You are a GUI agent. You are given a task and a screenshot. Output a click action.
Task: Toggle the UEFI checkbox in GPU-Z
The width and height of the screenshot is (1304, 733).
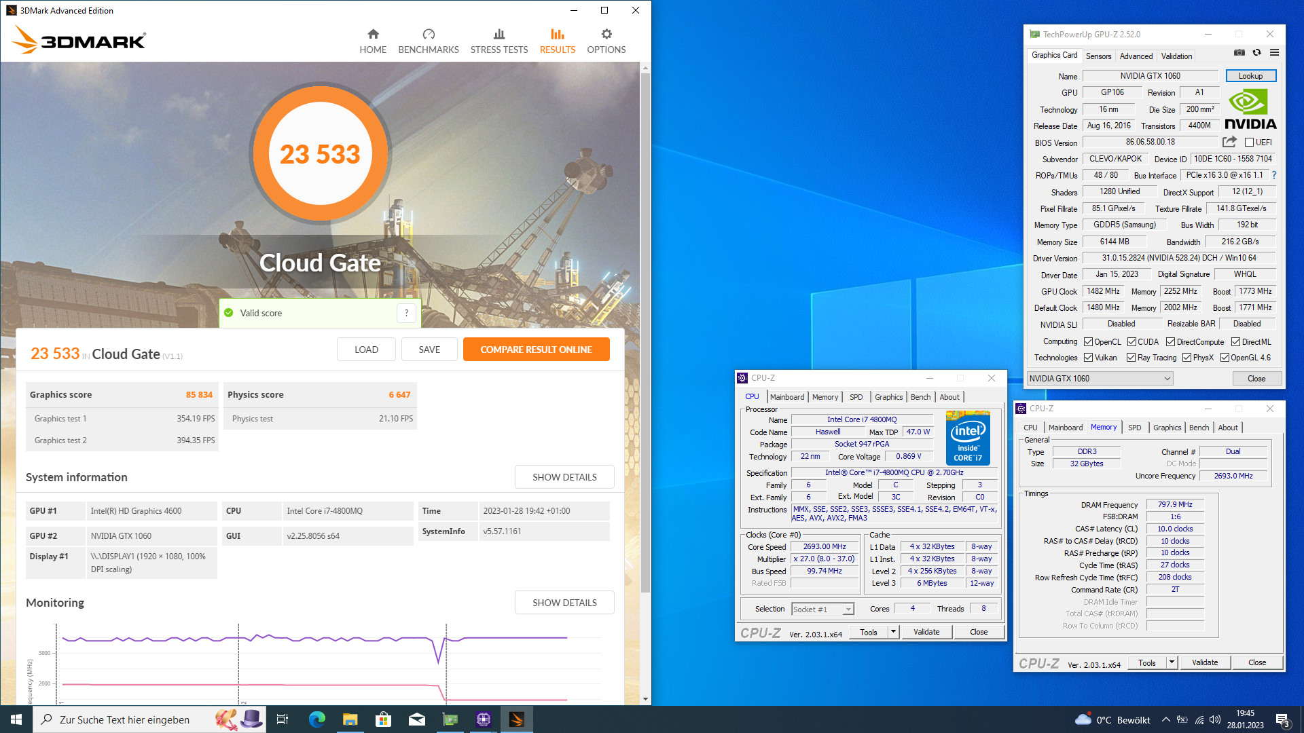1249,143
